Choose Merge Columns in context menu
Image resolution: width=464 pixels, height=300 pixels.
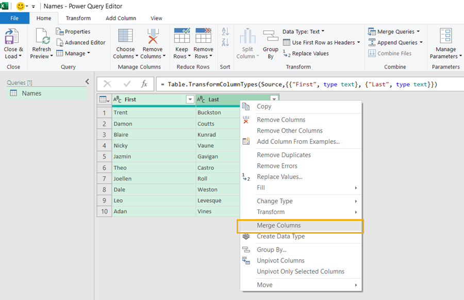(x=301, y=225)
